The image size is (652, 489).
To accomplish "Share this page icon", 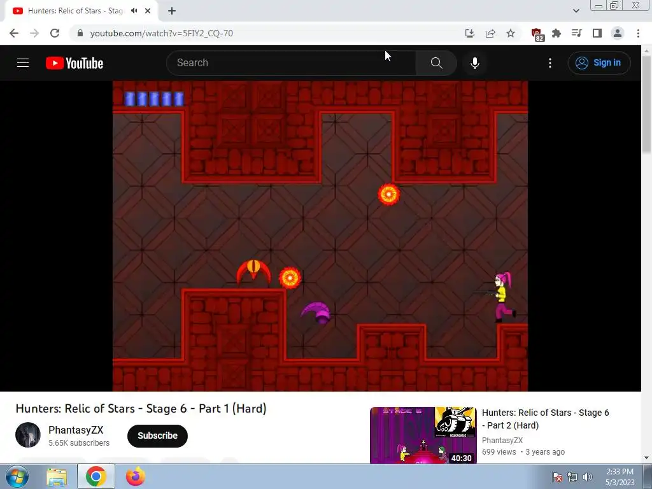I will pos(490,33).
